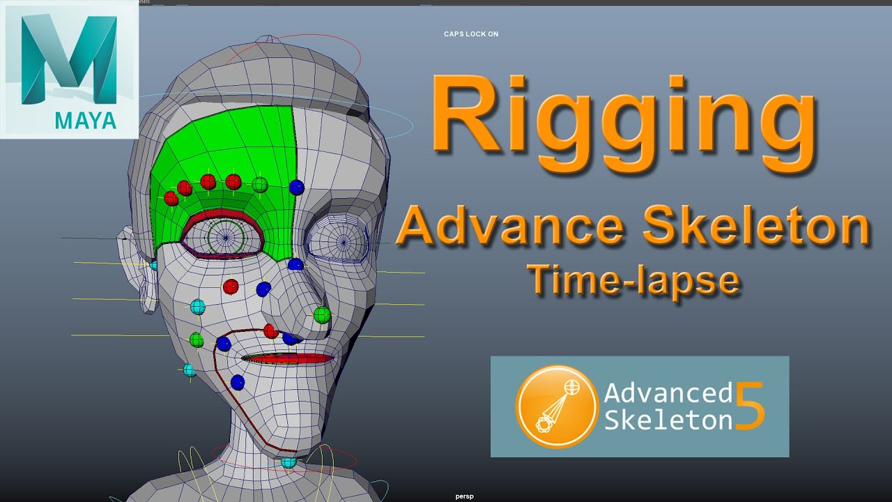Select the center of the unhighlighted eye
892x502 pixels.
tap(343, 243)
